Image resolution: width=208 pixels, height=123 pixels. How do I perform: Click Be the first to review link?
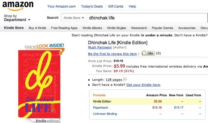pos(112,54)
